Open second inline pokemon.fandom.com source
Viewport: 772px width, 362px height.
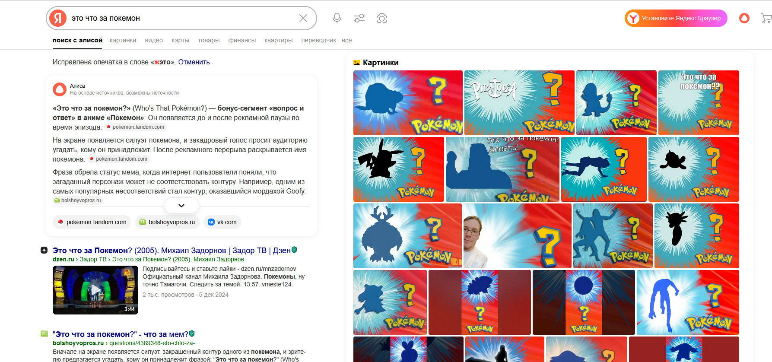[x=118, y=159]
